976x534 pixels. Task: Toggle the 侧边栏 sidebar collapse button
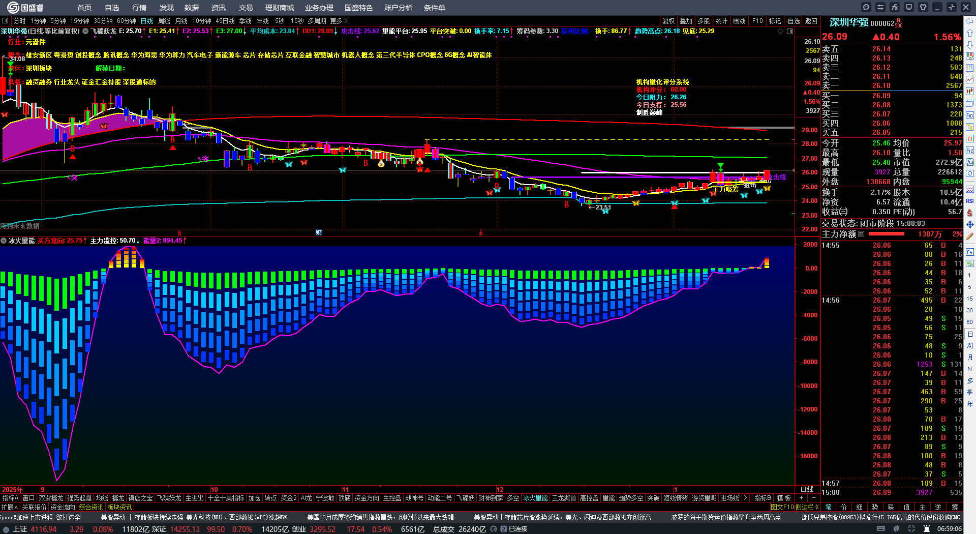(x=807, y=507)
